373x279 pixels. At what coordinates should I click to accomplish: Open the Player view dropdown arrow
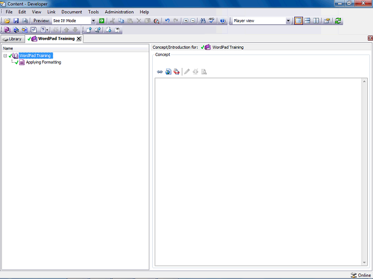tap(288, 21)
